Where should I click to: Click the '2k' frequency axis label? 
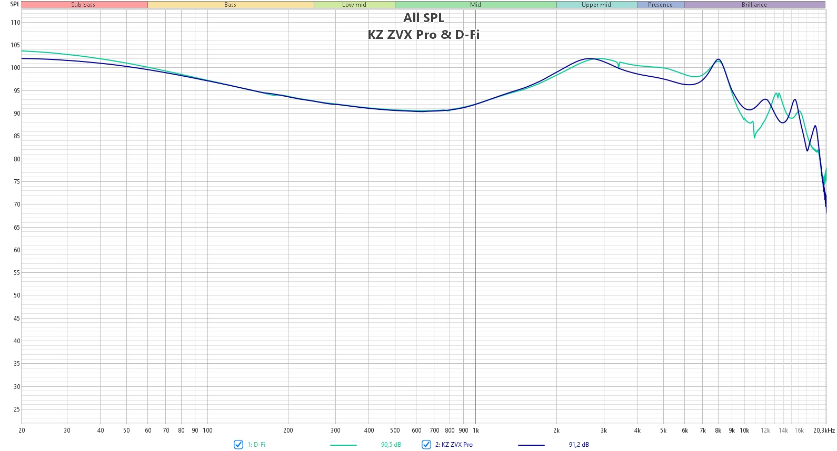557,430
